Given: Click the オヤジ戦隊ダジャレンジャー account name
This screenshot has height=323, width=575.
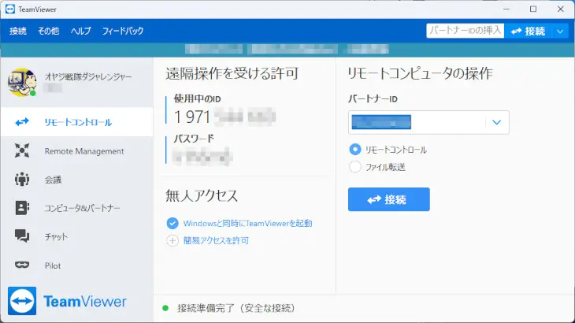Looking at the screenshot, I should [88, 76].
